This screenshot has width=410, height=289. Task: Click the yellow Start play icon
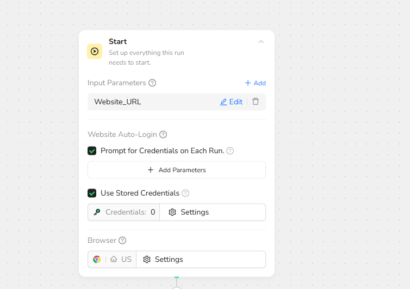(95, 52)
